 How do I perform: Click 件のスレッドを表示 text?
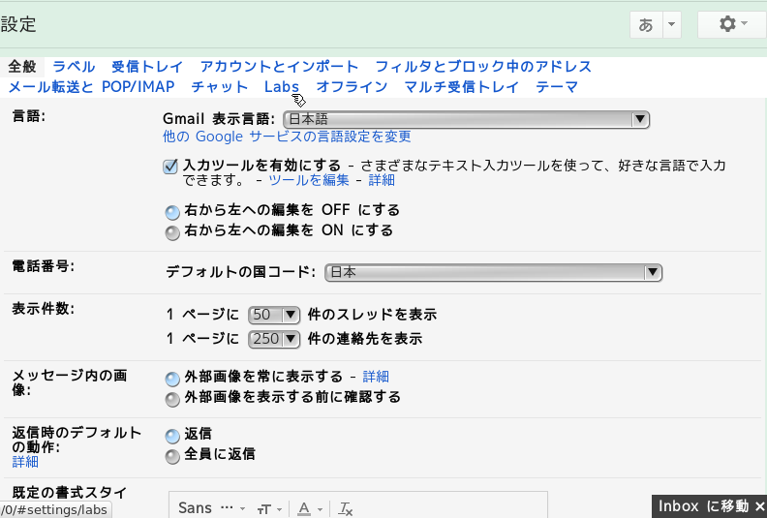[x=372, y=315]
